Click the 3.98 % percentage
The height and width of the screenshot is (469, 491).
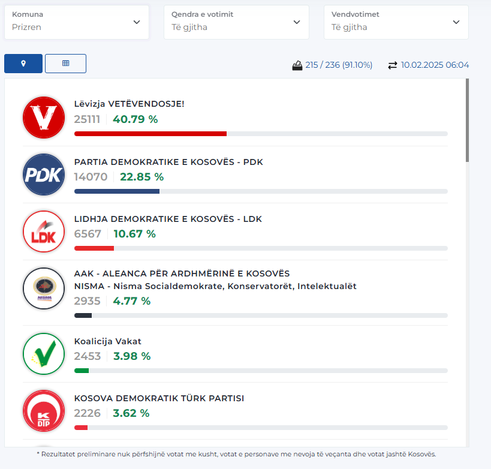click(132, 356)
